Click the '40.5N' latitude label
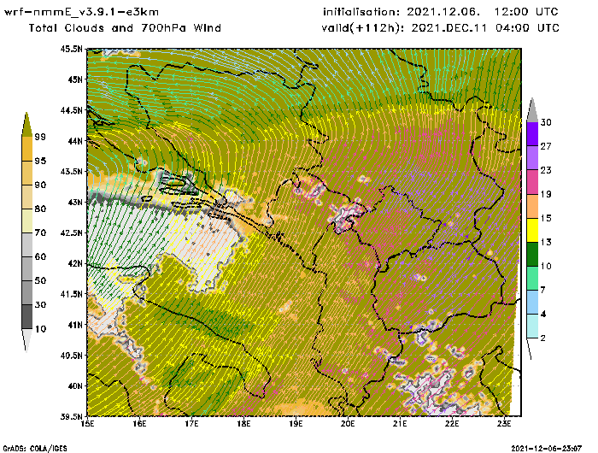 click(71, 356)
